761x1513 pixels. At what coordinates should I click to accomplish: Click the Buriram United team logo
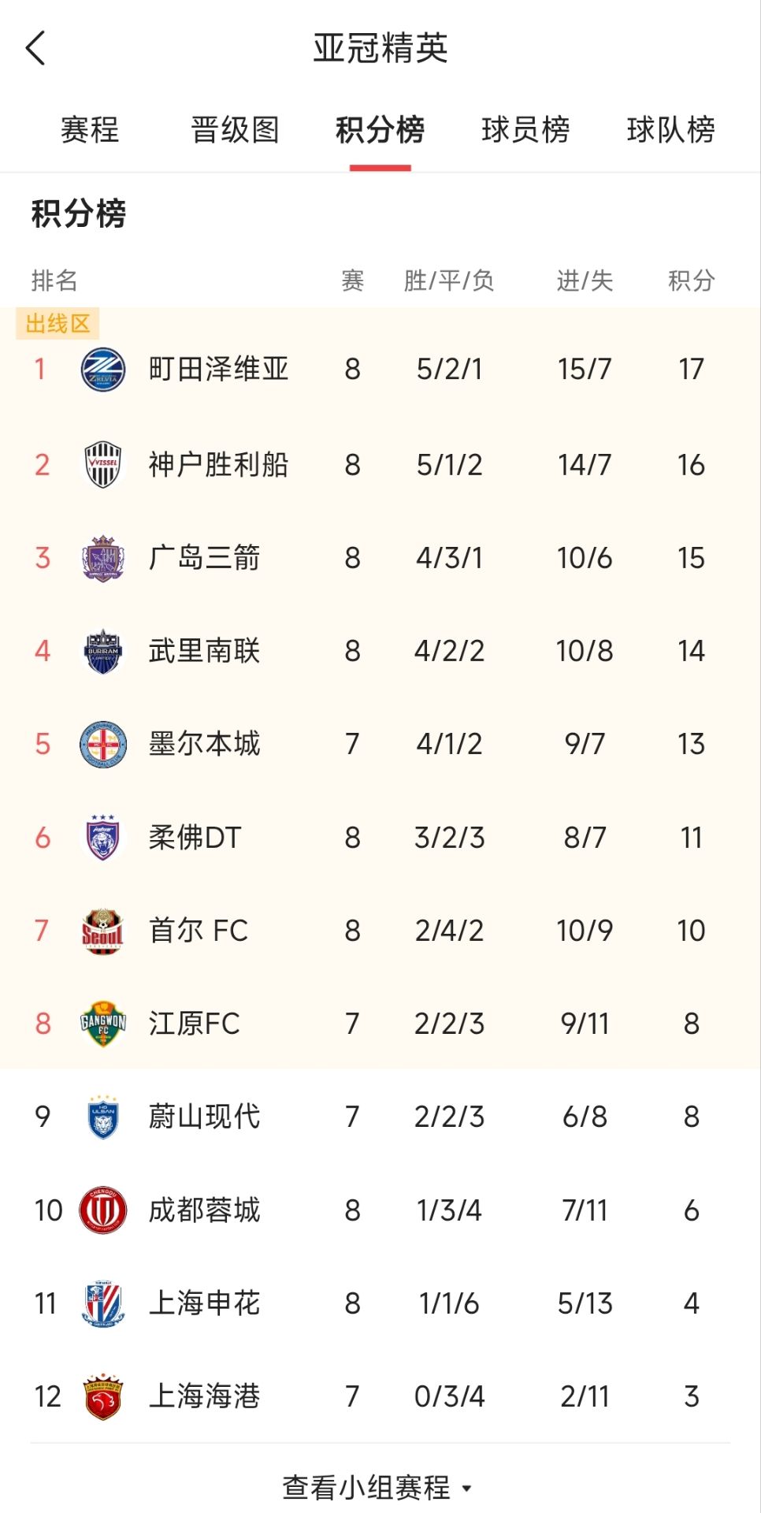(103, 651)
